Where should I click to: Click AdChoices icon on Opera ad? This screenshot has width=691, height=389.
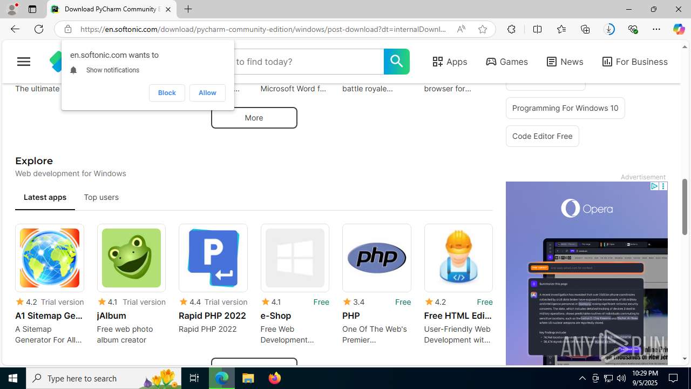[654, 186]
